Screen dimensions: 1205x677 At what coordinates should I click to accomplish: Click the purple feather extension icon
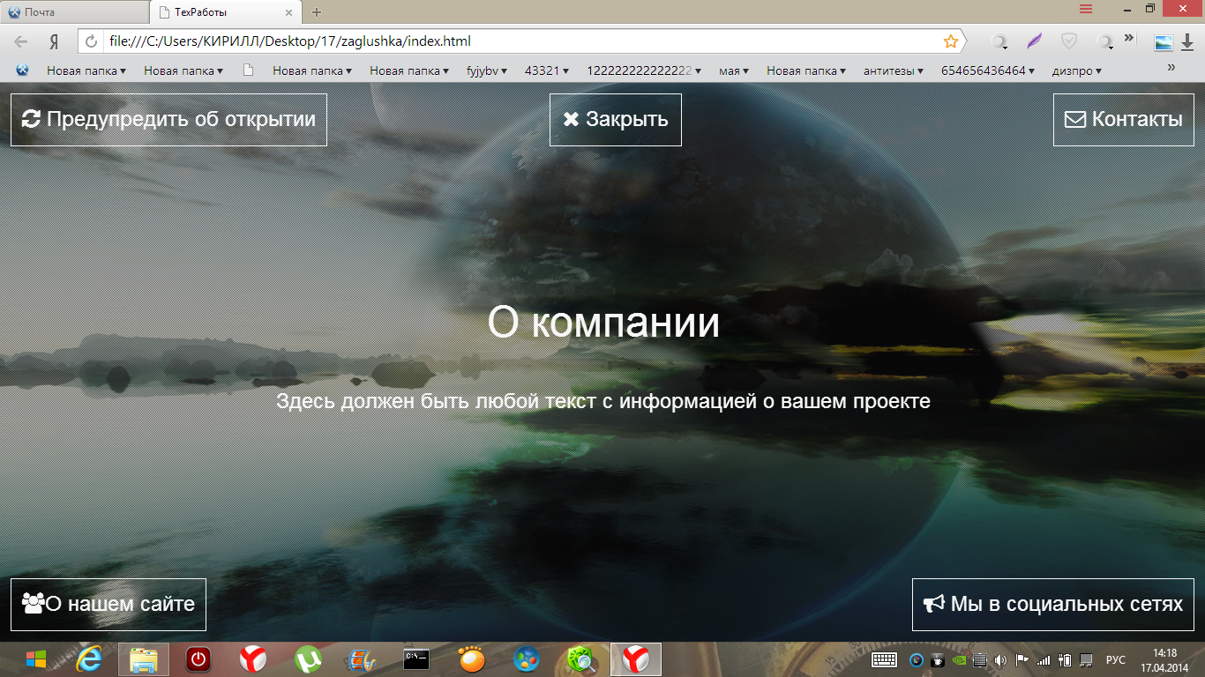click(1034, 41)
